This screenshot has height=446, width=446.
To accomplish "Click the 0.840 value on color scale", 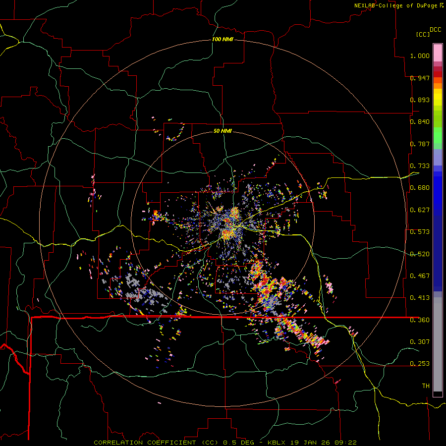I will tap(420, 122).
